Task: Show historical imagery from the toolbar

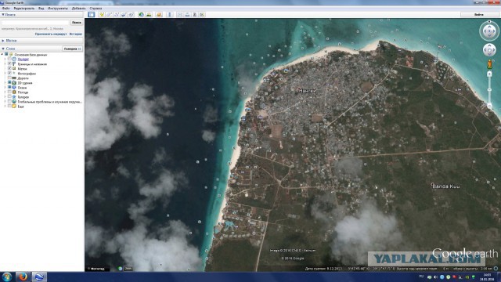Action: pyautogui.click(x=141, y=14)
